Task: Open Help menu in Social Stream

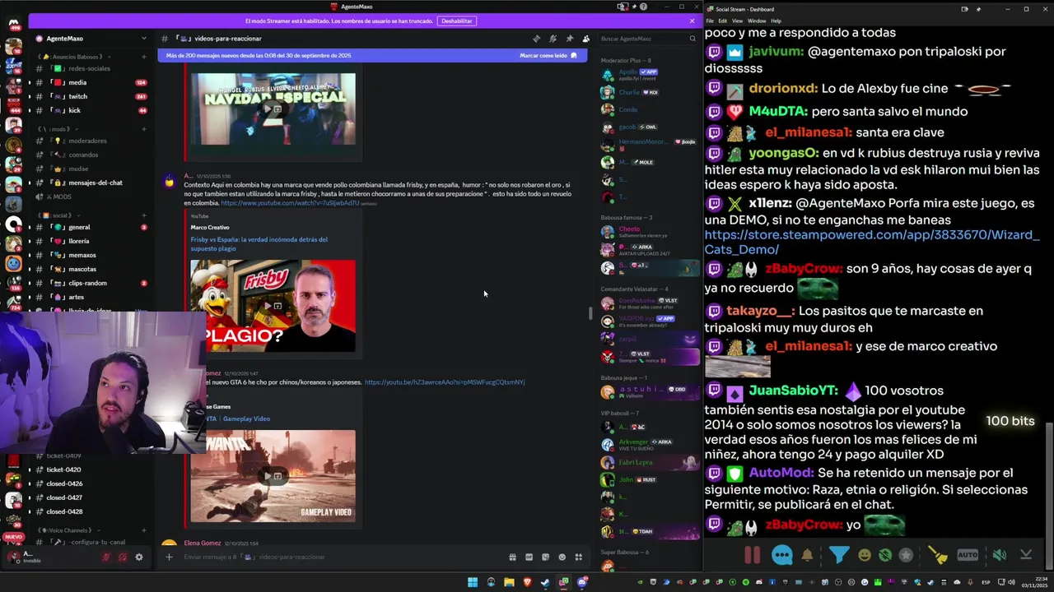Action: tap(777, 21)
